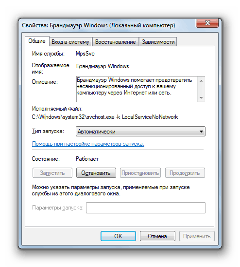The image size is (240, 267).
Task: Click the Остановить button to stop service
Action: pos(96,173)
